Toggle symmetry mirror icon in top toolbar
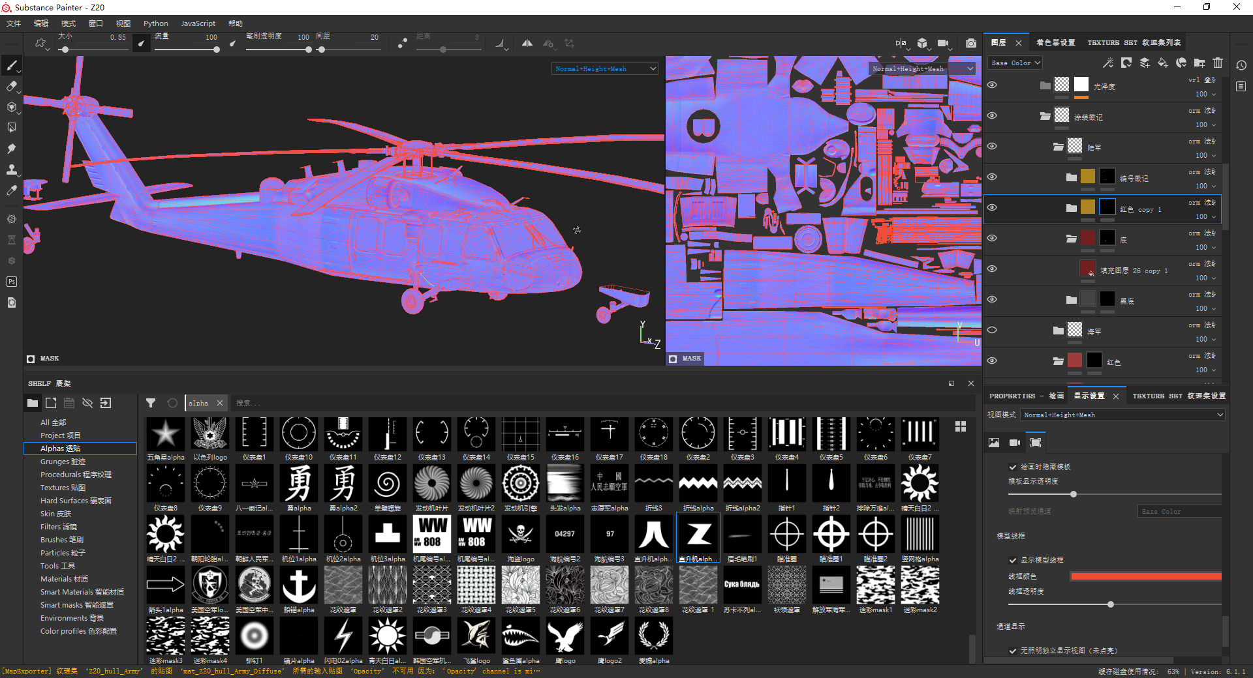 tap(527, 43)
